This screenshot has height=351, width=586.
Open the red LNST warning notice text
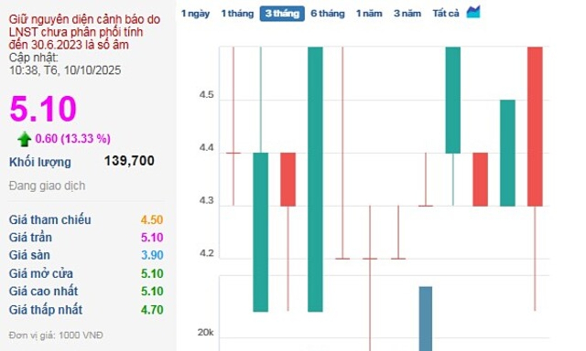(x=85, y=32)
